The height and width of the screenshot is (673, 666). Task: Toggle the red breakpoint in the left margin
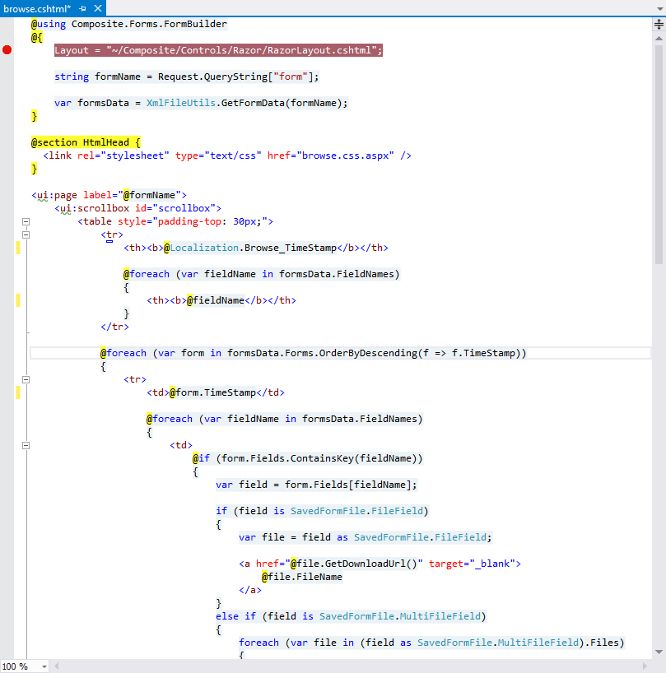tap(7, 49)
